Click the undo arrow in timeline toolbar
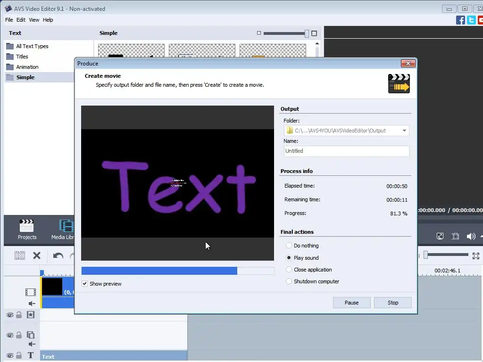 (x=58, y=255)
